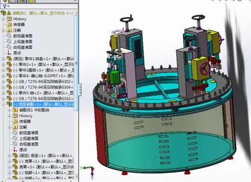Expand the 零件3盖板<1> component node
Screen dimensions: 251x182
pos(3,70)
